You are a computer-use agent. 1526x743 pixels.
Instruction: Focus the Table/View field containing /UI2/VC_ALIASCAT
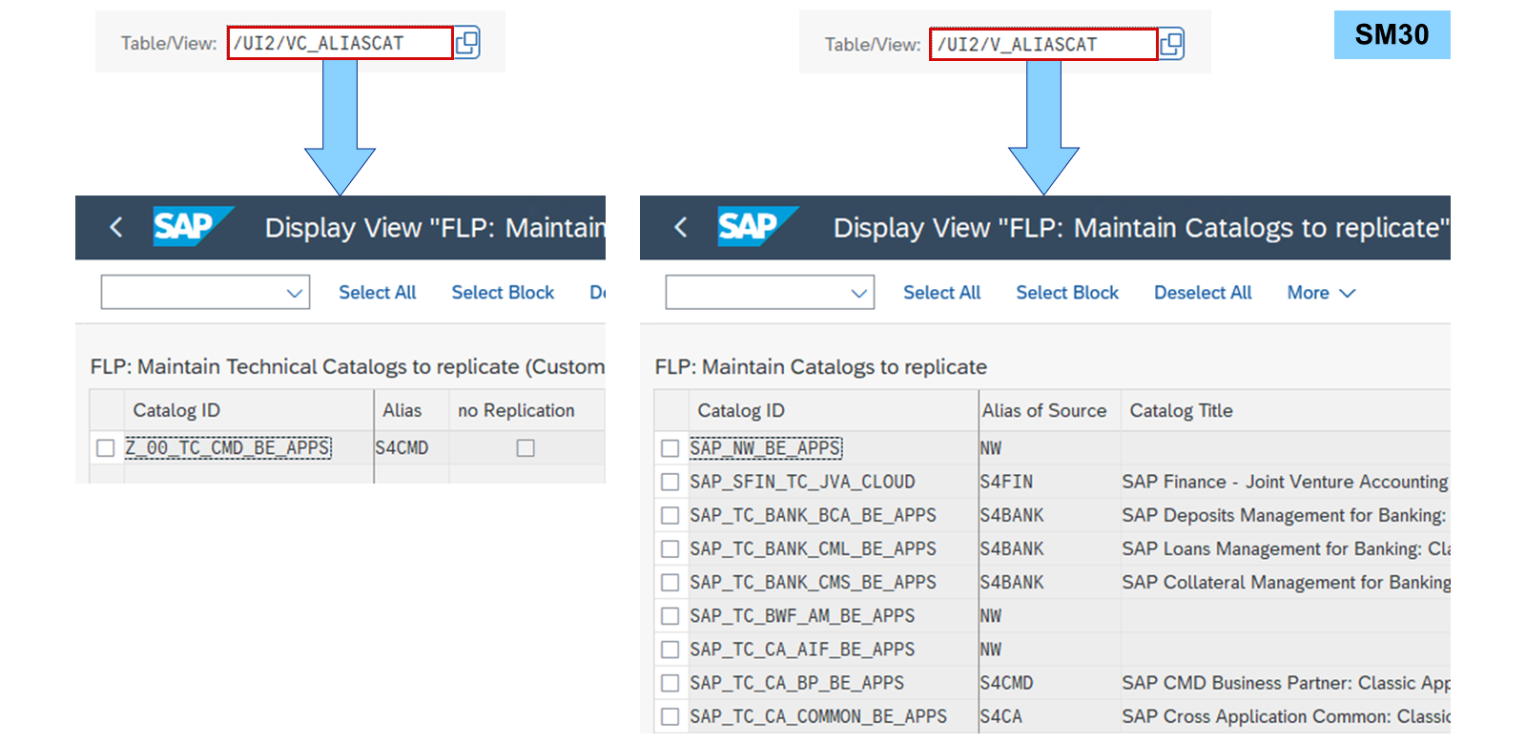click(x=340, y=43)
